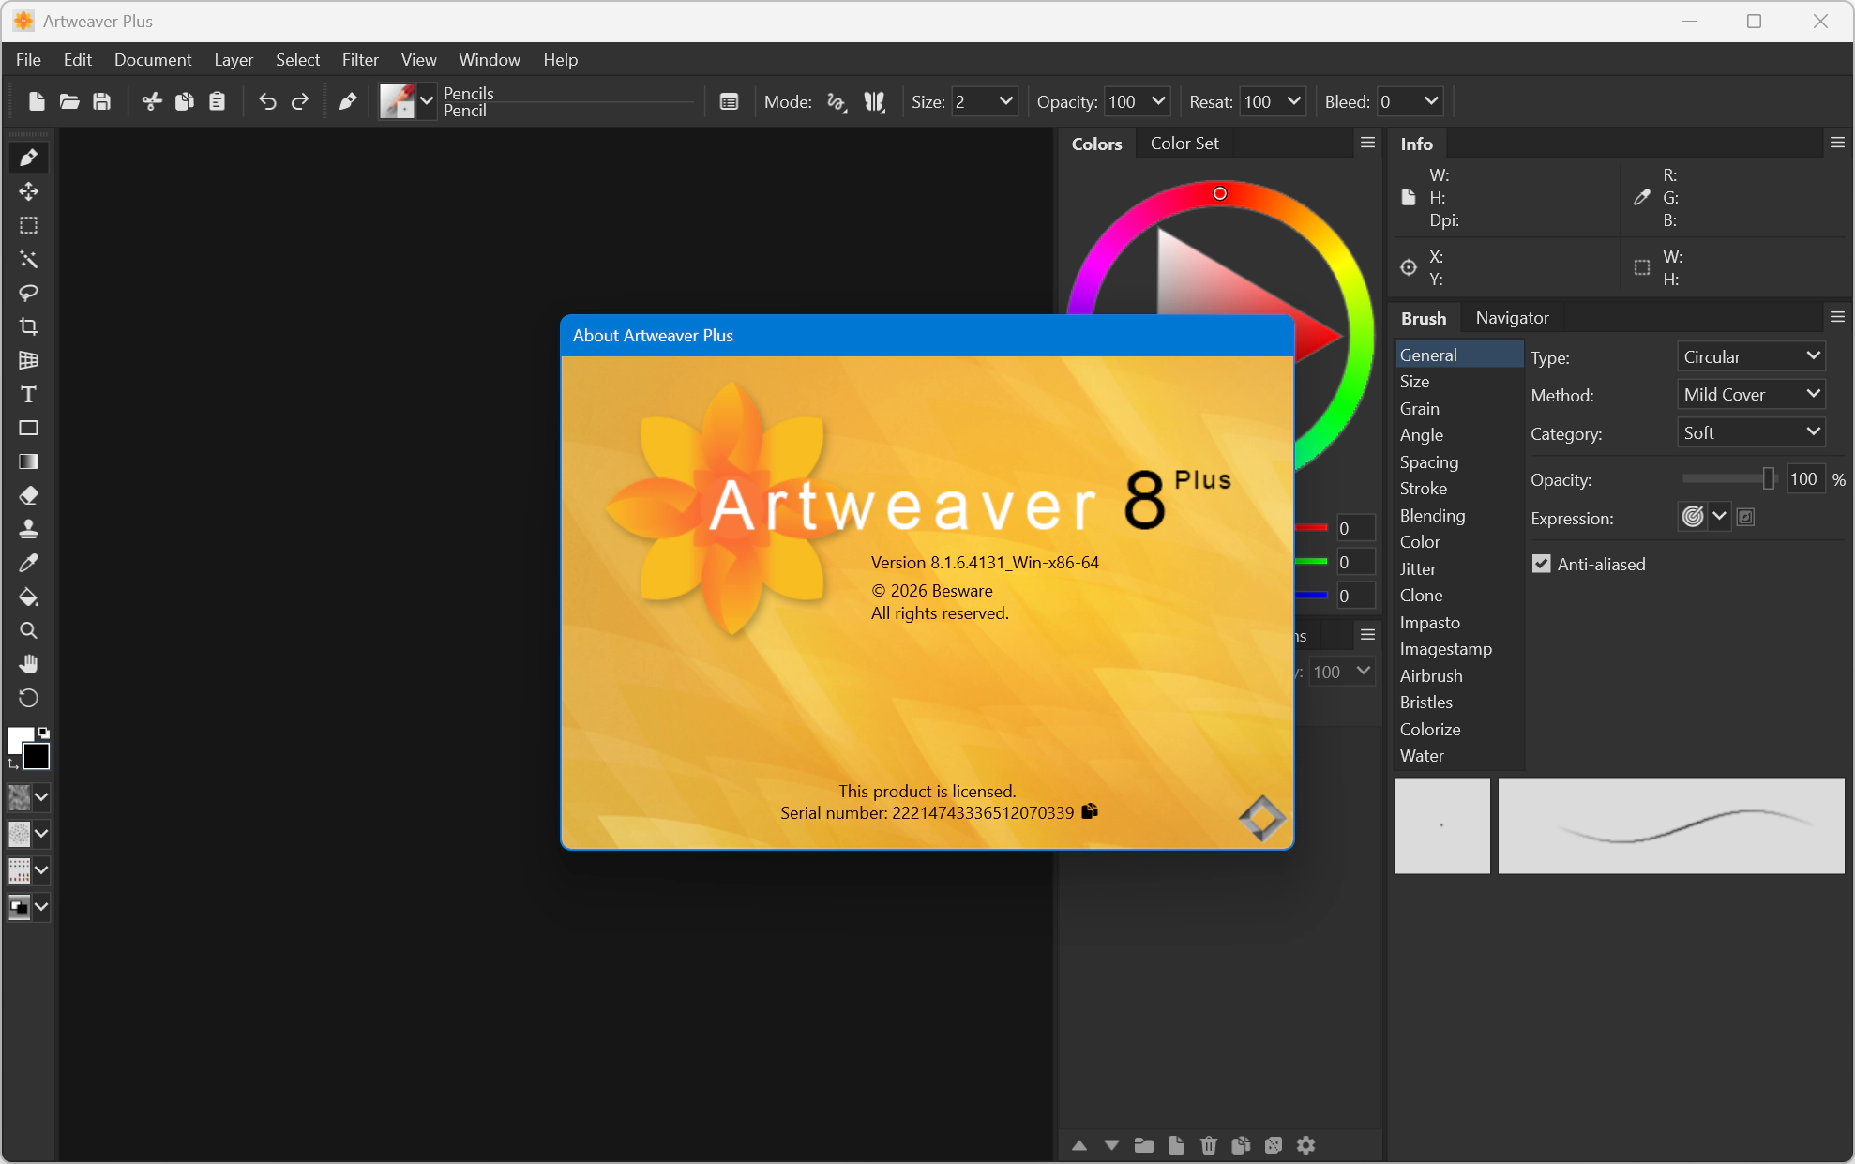Adjust the brush Opacity slider handle

pos(1769,479)
